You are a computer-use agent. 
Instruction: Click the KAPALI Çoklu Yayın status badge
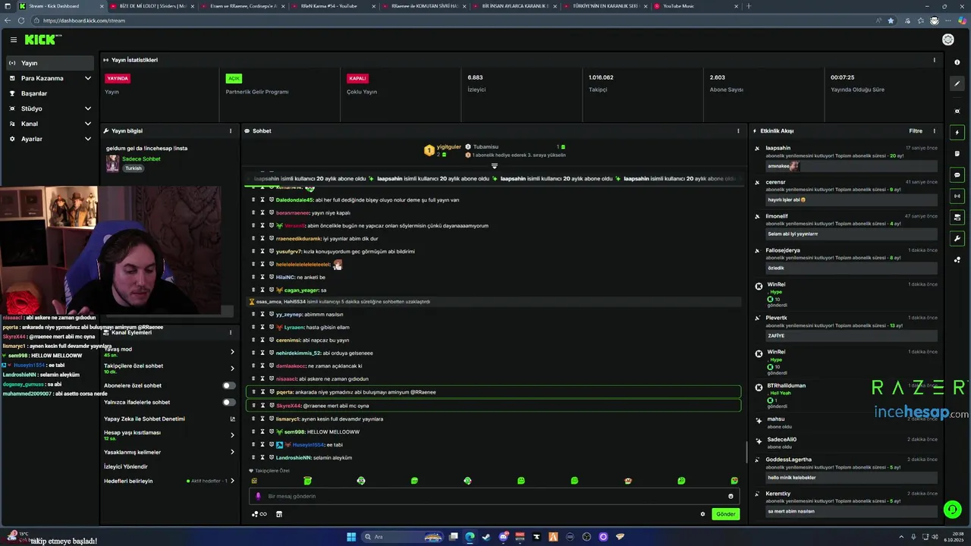(x=357, y=78)
